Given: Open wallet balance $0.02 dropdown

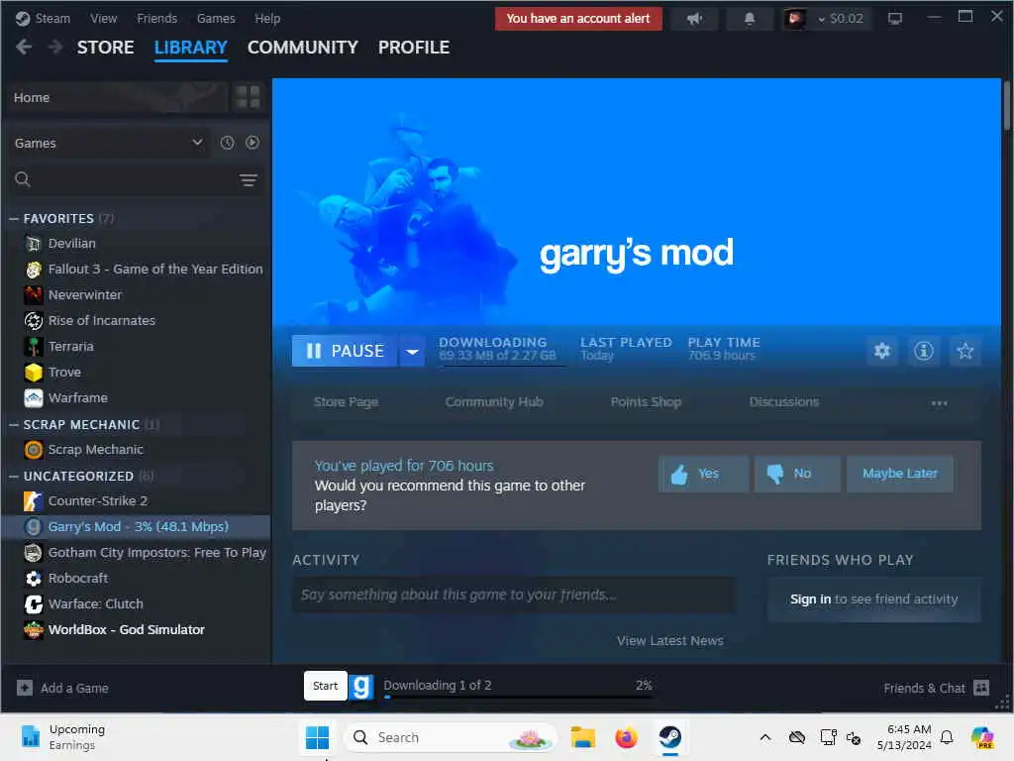Looking at the screenshot, I should click(x=841, y=19).
